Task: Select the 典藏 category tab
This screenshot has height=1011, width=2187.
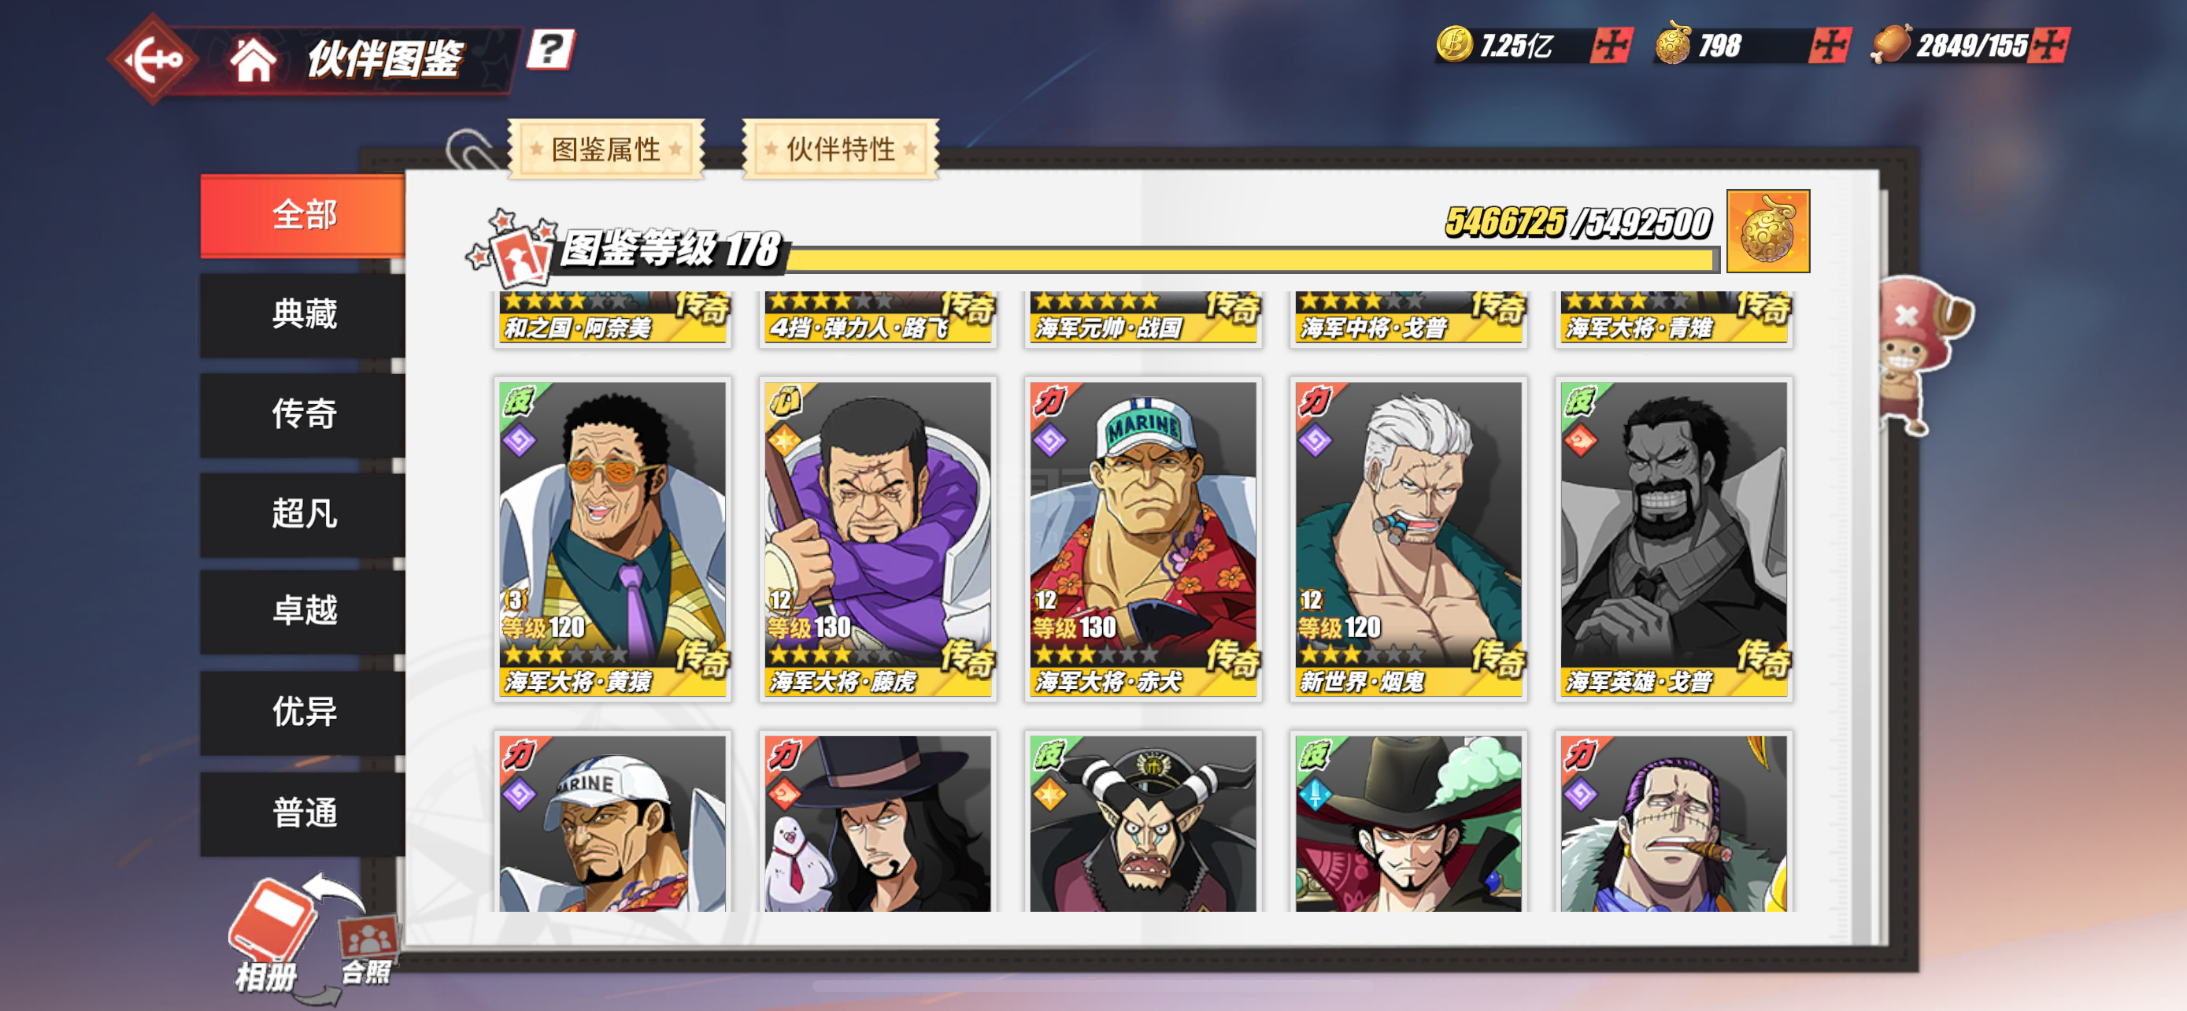Action: 303,314
